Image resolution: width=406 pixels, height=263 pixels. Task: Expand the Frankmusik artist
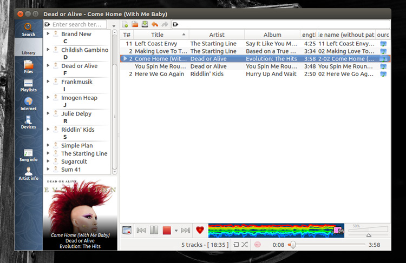click(x=48, y=82)
